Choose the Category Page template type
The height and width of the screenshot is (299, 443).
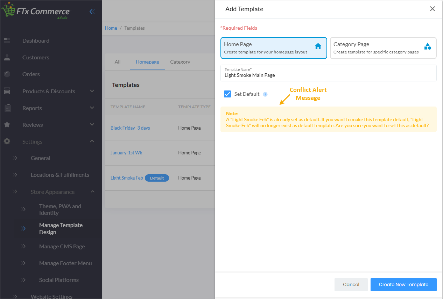[x=383, y=48]
